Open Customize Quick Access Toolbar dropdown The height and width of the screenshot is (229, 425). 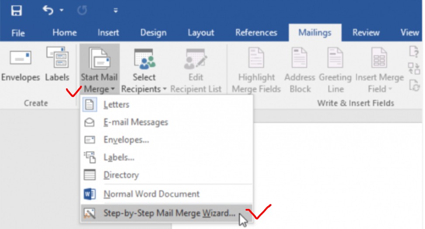(116, 10)
